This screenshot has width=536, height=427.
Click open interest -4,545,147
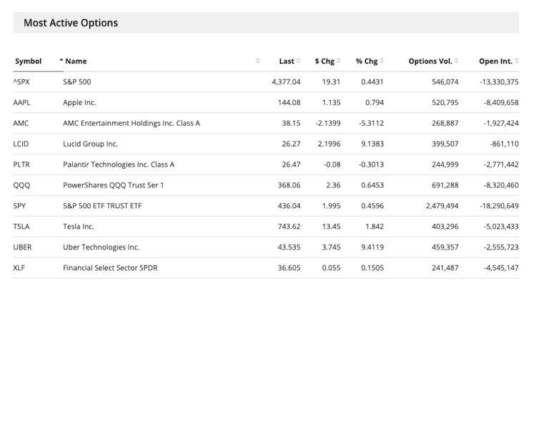pyautogui.click(x=501, y=268)
